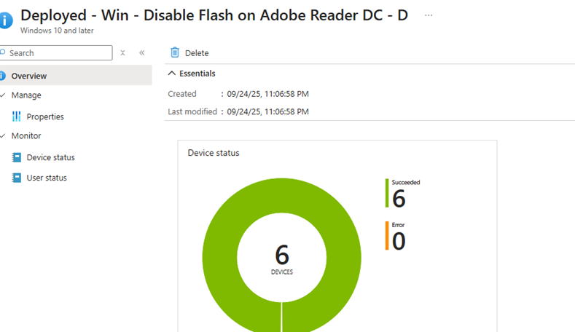Click the Device status sidebar icon

(x=17, y=157)
